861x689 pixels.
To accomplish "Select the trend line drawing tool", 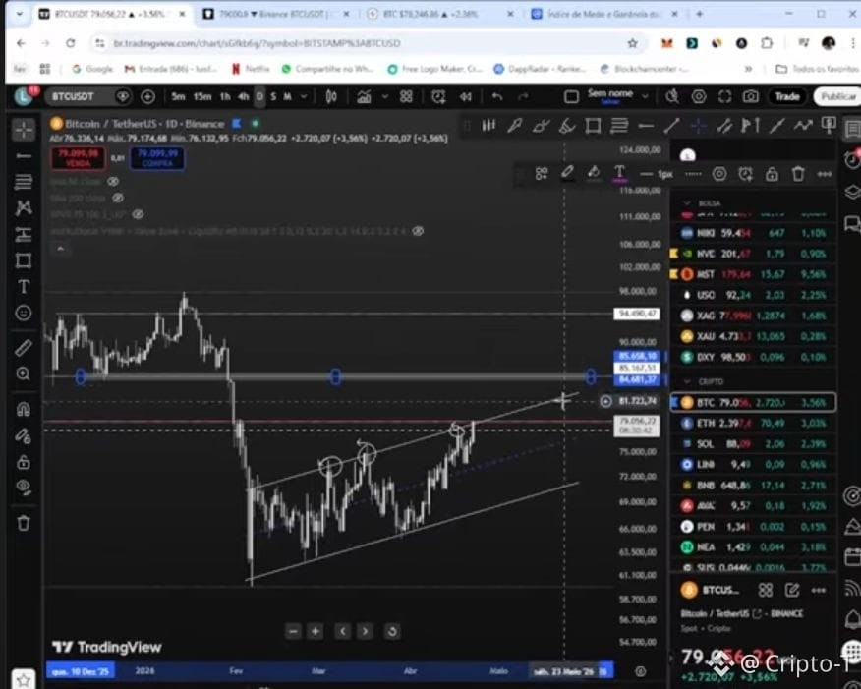I will (23, 156).
